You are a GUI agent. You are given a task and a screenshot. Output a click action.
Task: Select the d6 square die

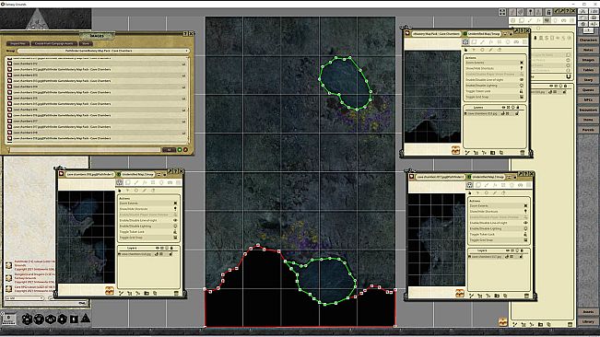pyautogui.click(x=74, y=319)
